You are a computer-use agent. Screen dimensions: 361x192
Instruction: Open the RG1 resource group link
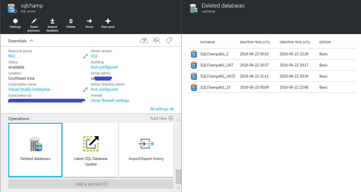[x=12, y=56]
